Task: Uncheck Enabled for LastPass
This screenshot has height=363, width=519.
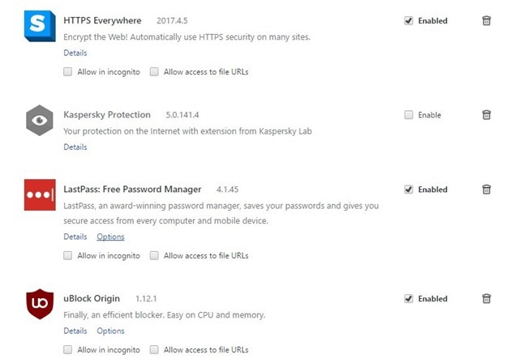Action: coord(409,190)
